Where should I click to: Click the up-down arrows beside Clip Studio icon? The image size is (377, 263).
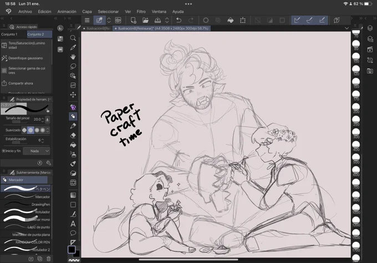pos(109,20)
